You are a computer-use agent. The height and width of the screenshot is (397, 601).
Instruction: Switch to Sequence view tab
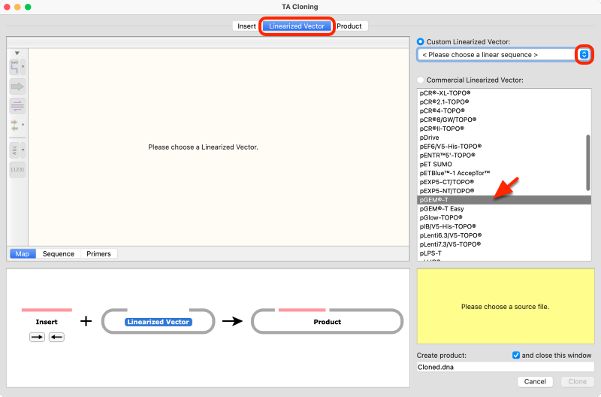click(x=59, y=253)
